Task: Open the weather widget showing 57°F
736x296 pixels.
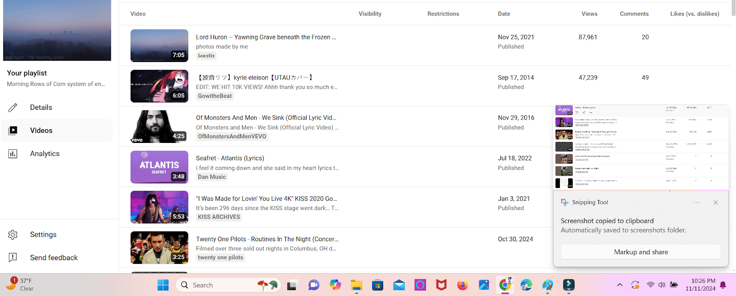Action: click(19, 285)
